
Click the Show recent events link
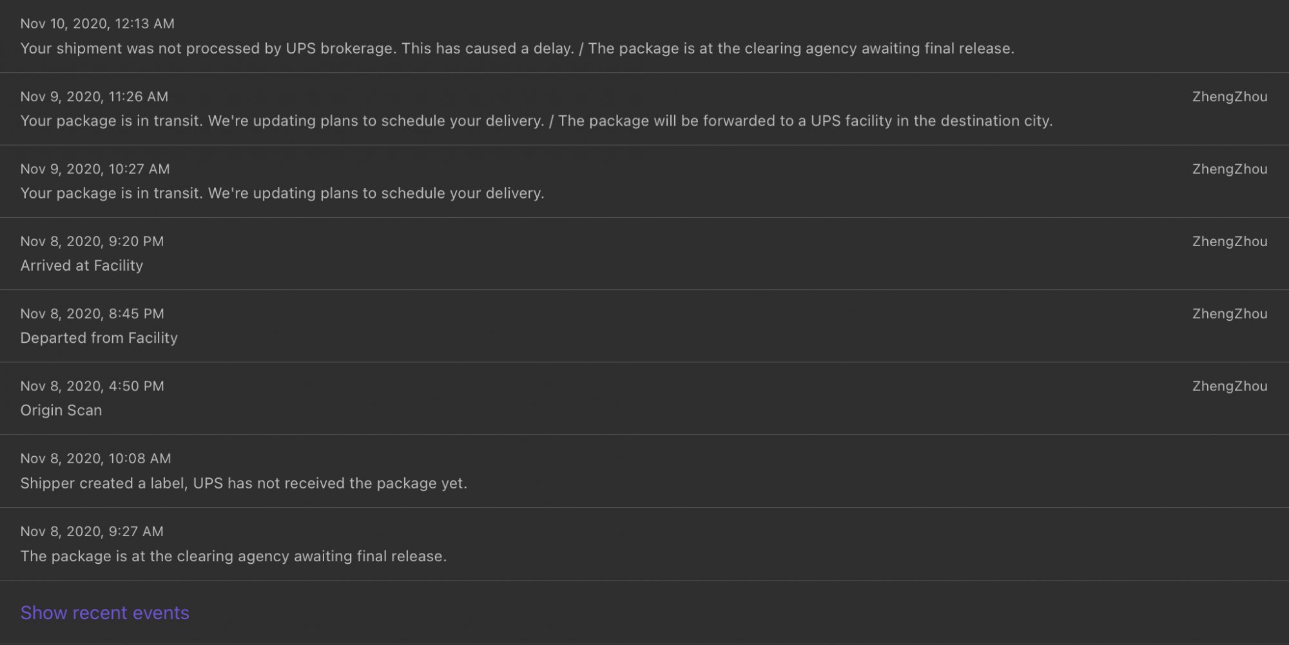click(x=104, y=613)
